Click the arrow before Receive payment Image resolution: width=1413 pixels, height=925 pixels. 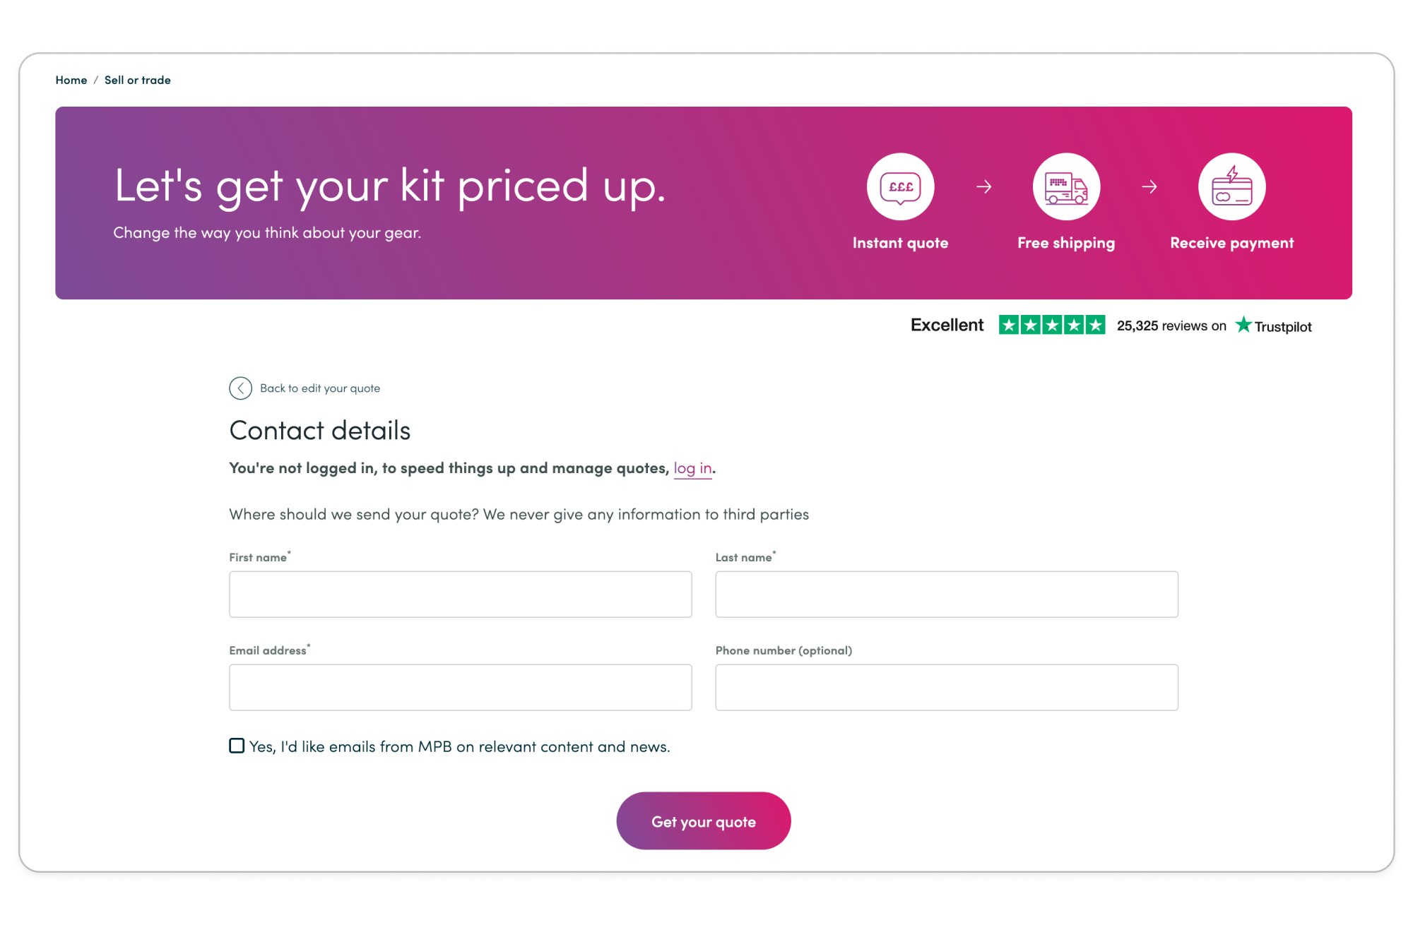click(1149, 187)
